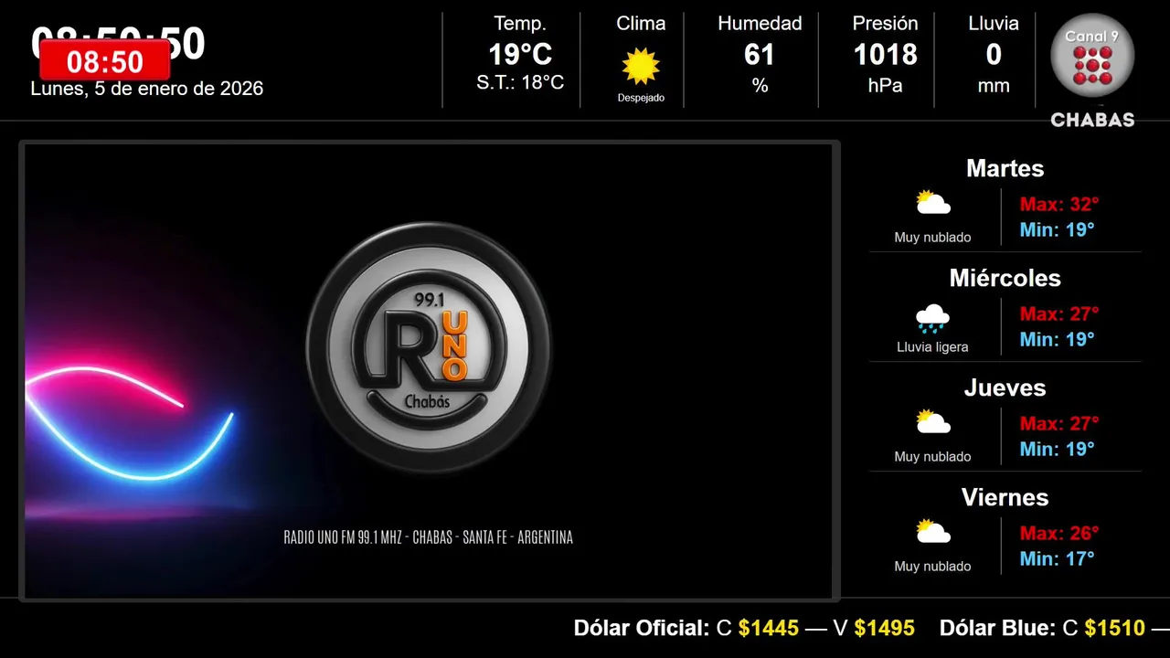This screenshot has width=1170, height=658.
Task: Click the Miércoles light rain icon
Action: pos(932,319)
